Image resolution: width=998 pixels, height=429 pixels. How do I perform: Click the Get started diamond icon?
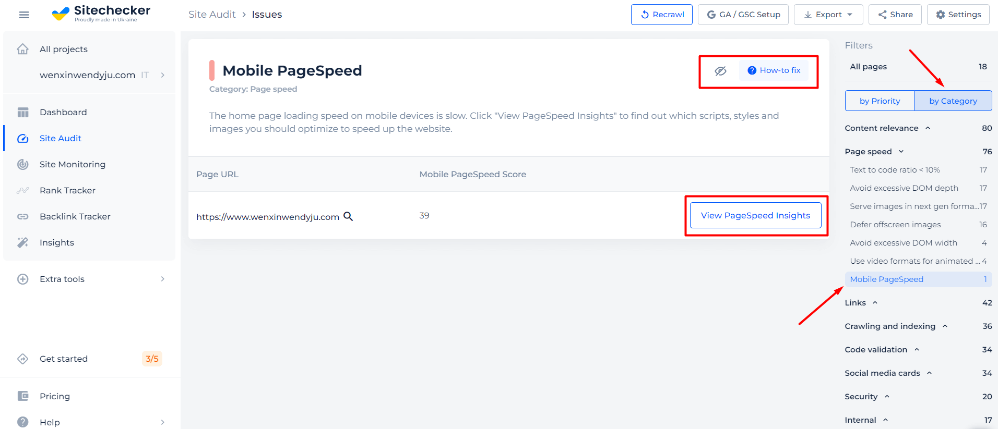[23, 359]
